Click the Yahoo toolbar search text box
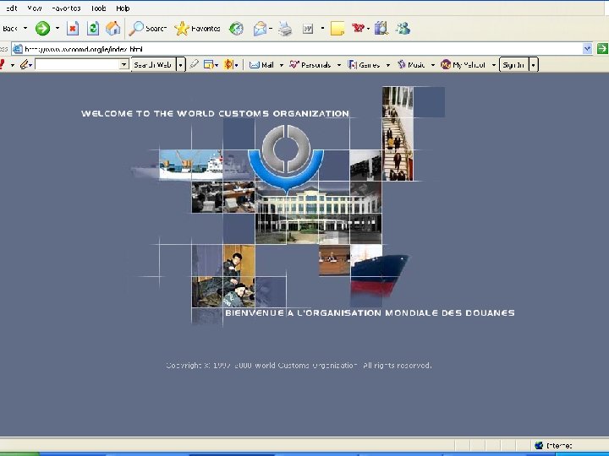 77,64
